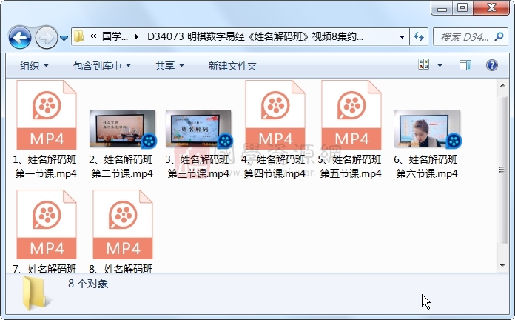
Task: Click the Back navigation arrow button
Action: point(20,37)
